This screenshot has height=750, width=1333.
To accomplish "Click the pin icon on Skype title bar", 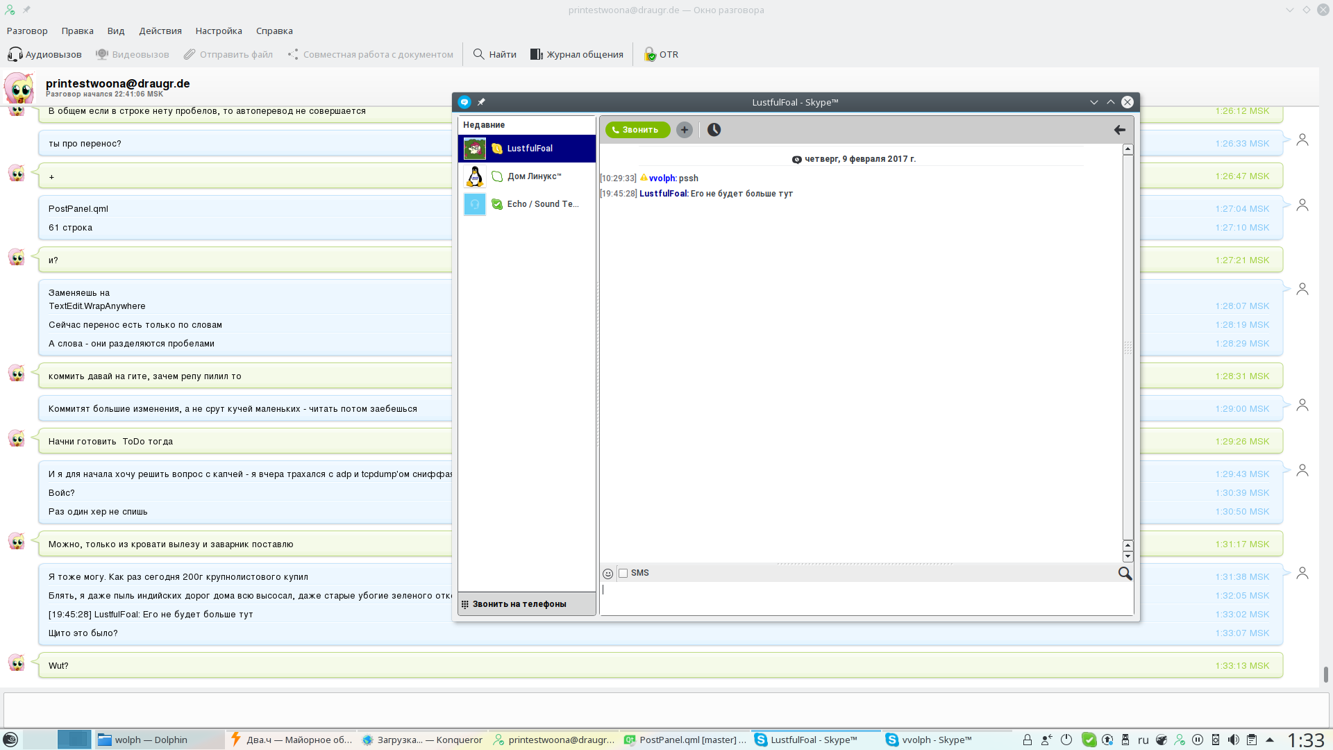I will [481, 102].
